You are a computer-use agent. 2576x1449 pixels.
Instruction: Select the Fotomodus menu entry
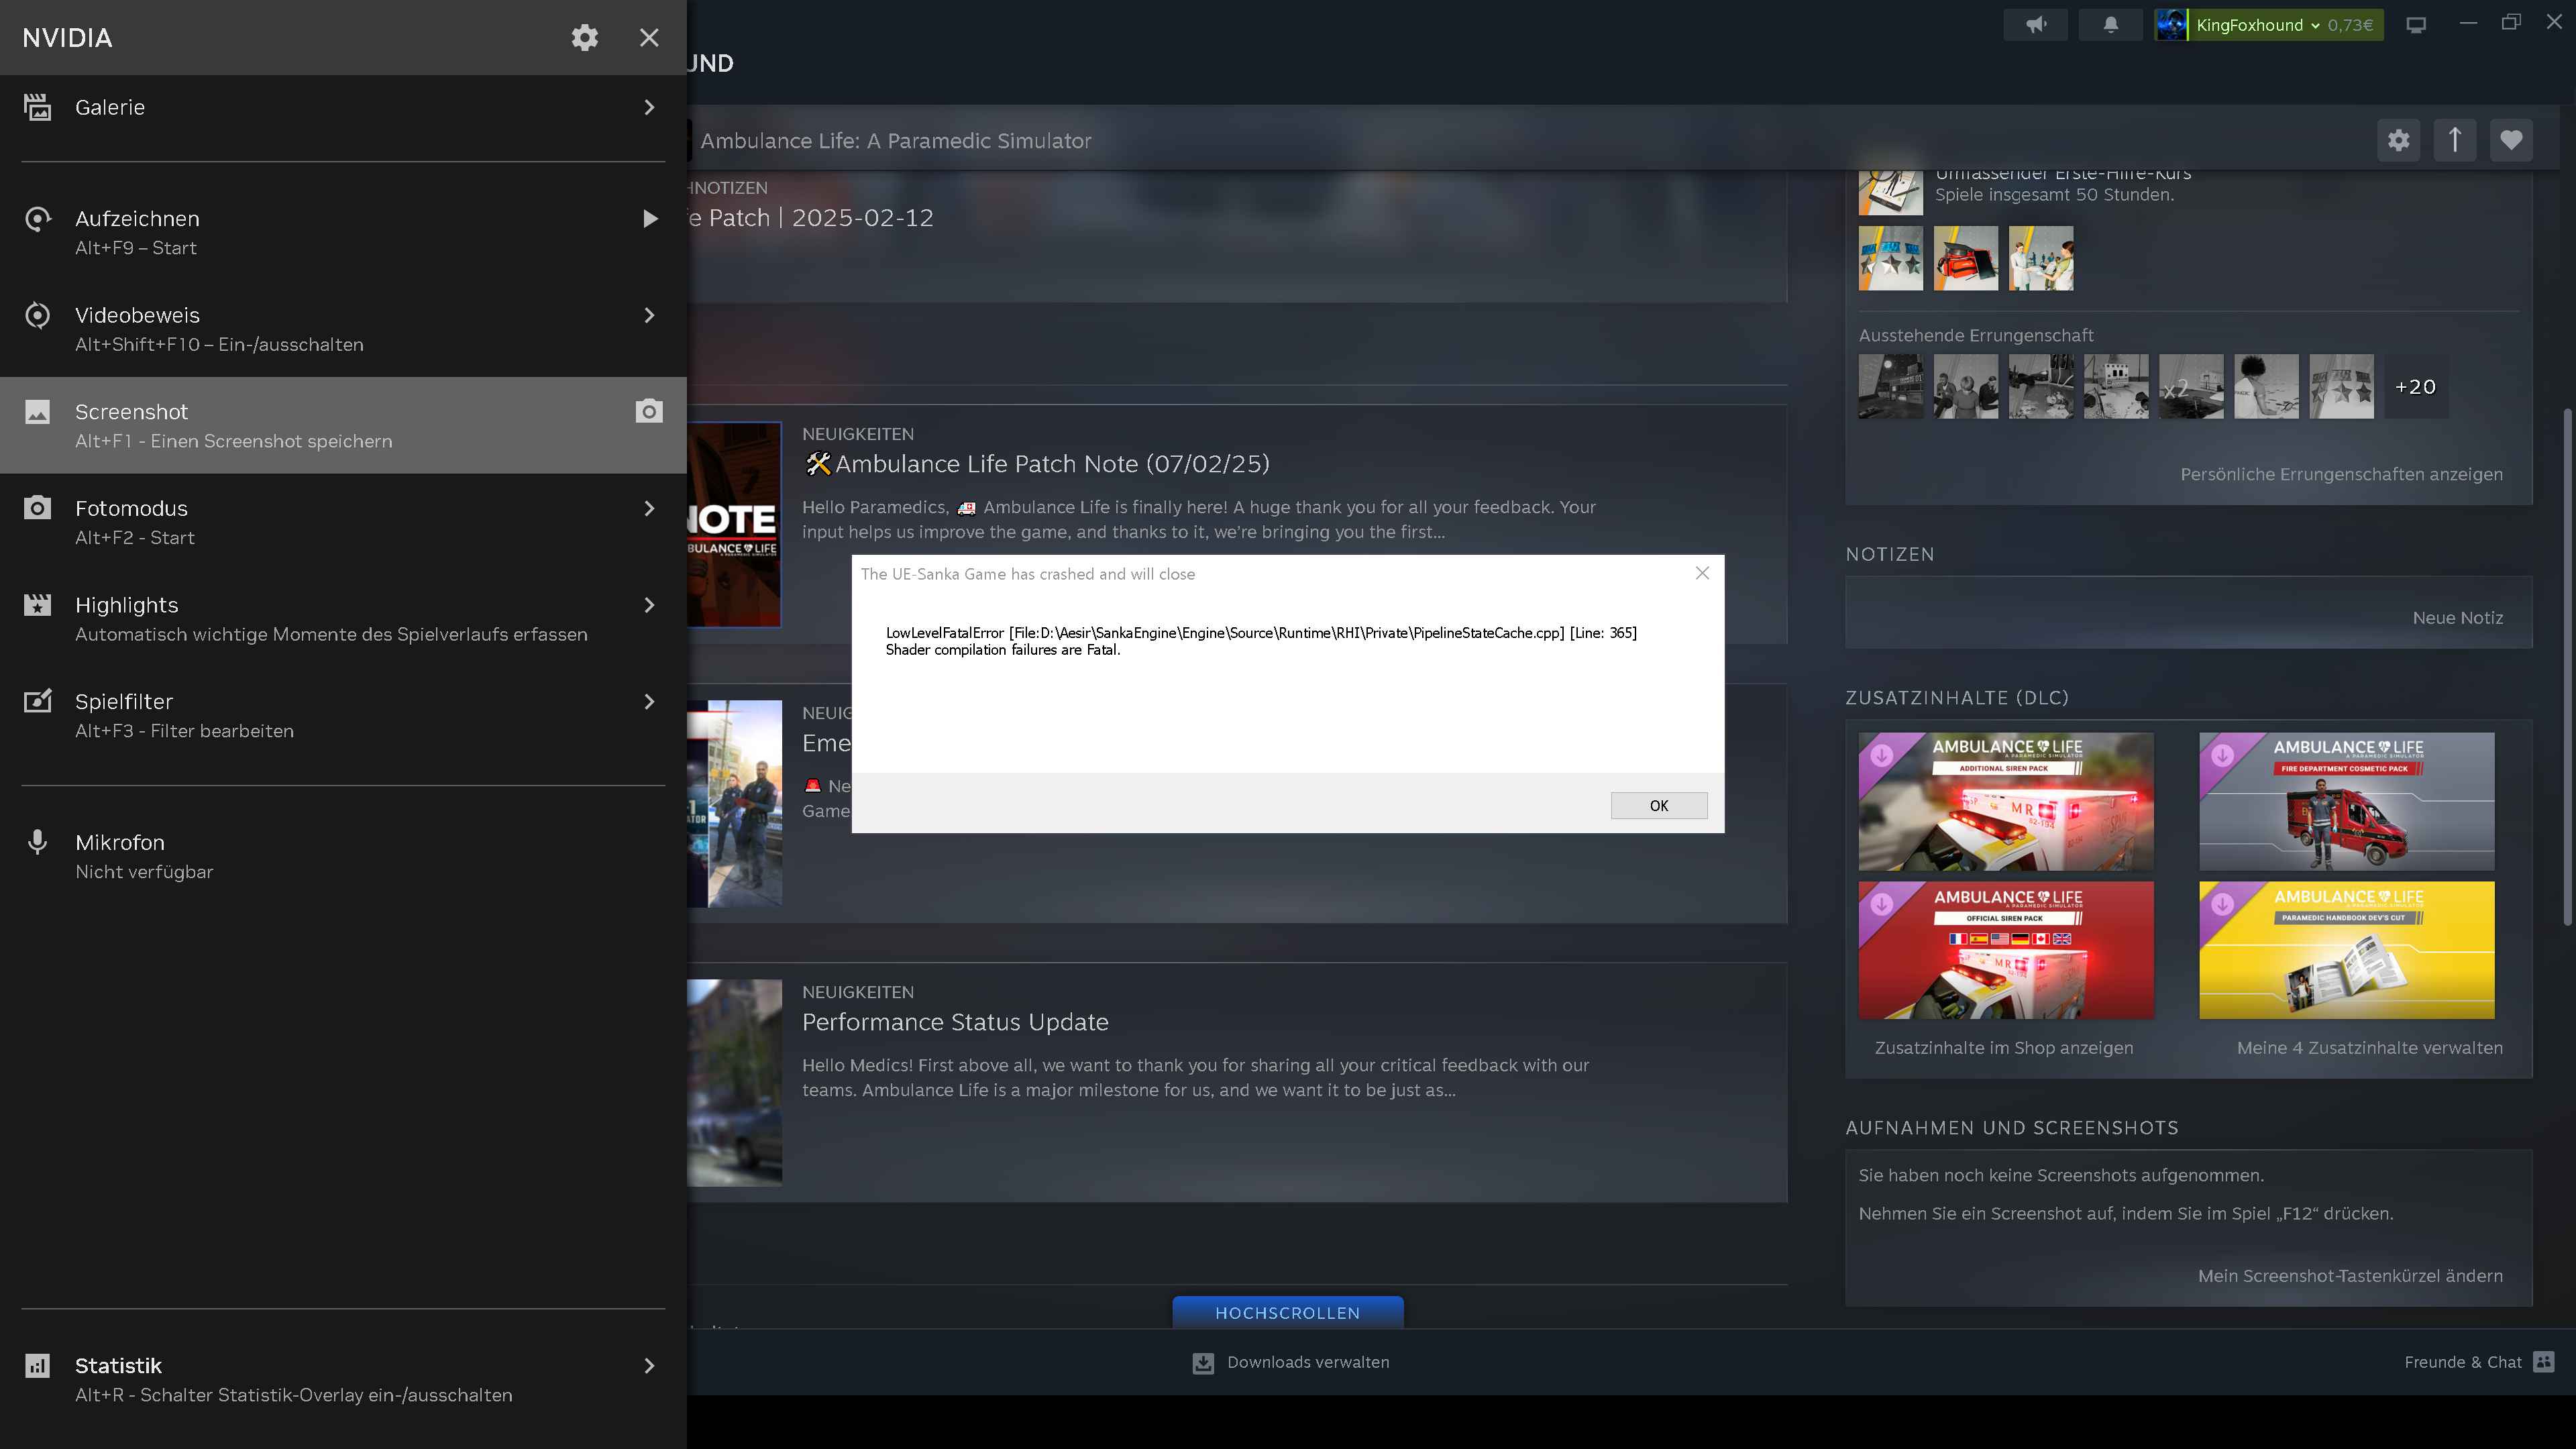tap(343, 522)
